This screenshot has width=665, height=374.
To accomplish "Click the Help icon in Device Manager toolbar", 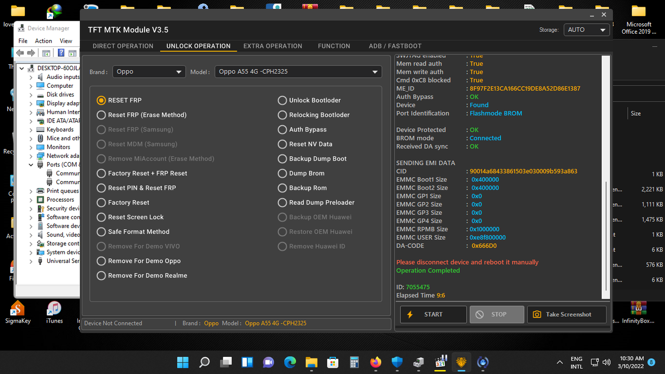I will (x=61, y=53).
